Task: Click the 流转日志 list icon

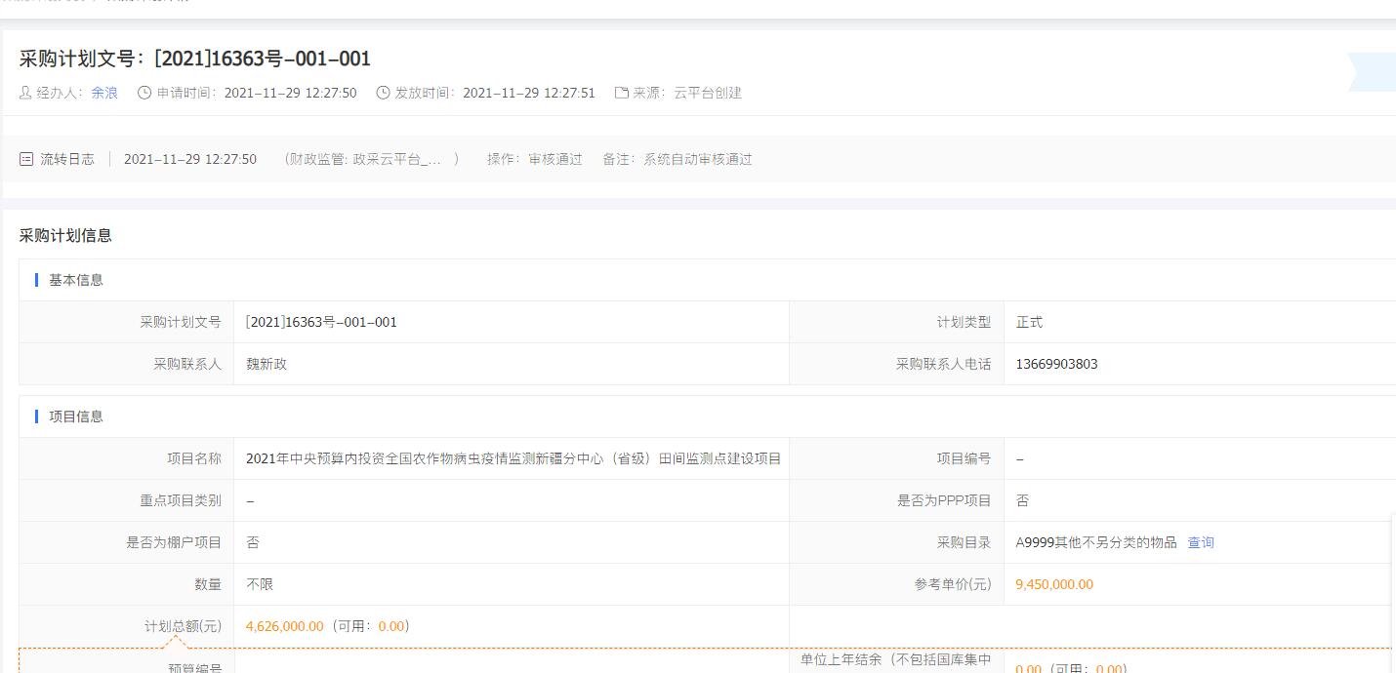Action: click(26, 159)
